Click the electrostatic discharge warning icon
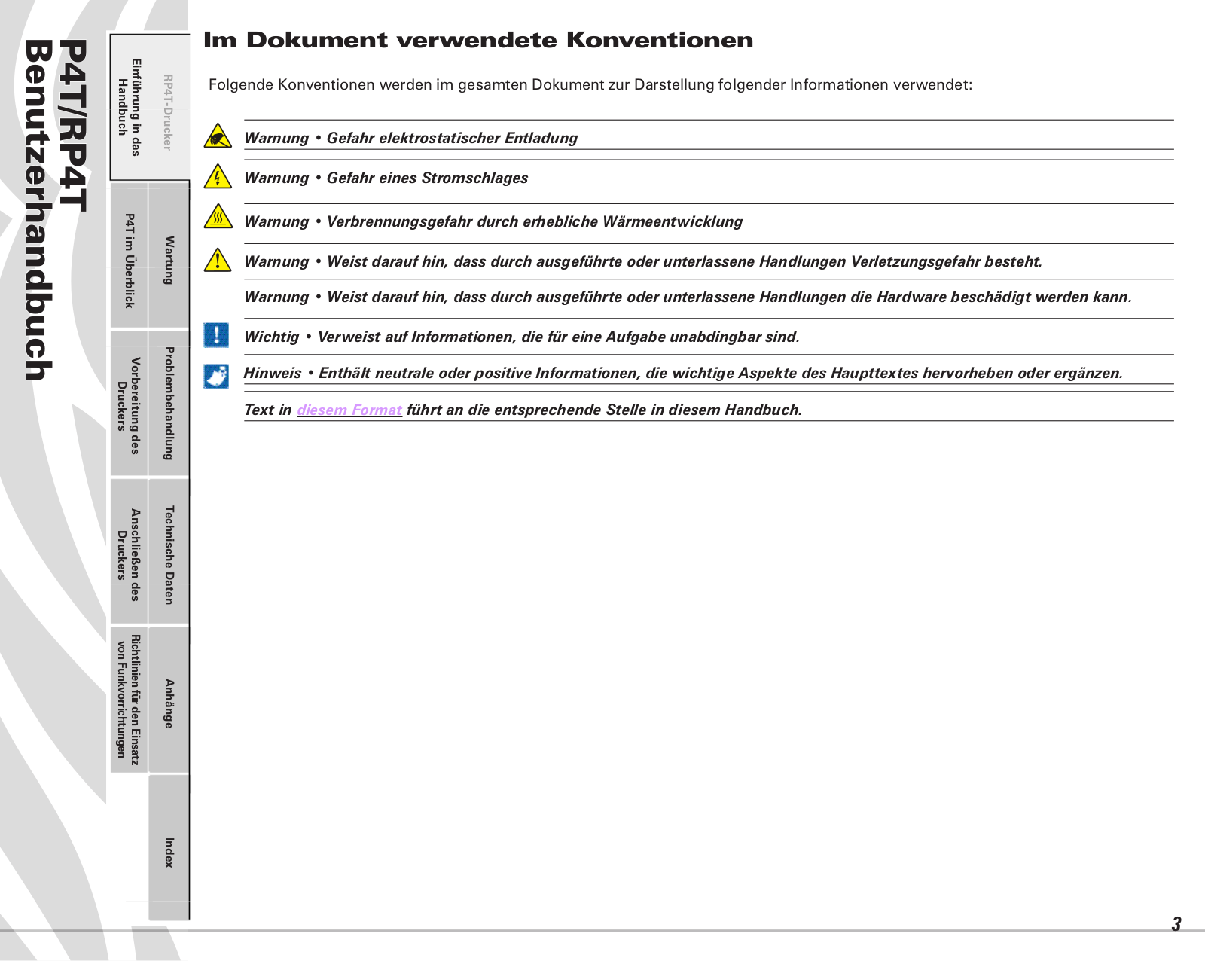 tap(218, 136)
